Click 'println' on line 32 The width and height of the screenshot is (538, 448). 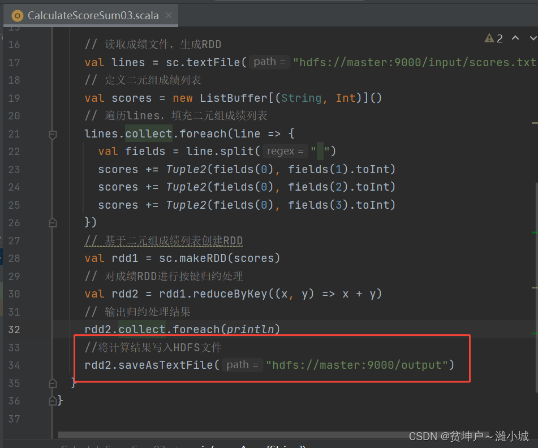tap(250, 330)
